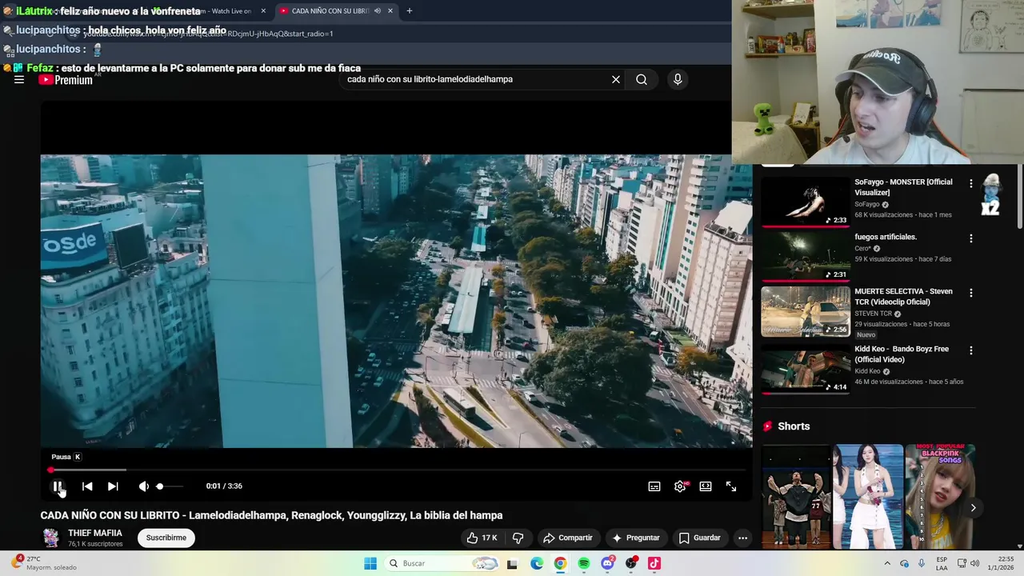The image size is (1024, 576).
Task: Toggle subtitles with the captions icon
Action: click(x=654, y=486)
